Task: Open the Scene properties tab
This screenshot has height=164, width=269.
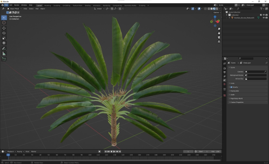Action: pos(225,80)
